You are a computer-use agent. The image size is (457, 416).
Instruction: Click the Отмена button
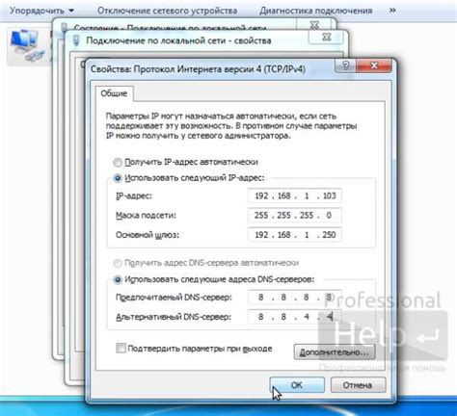tap(358, 385)
